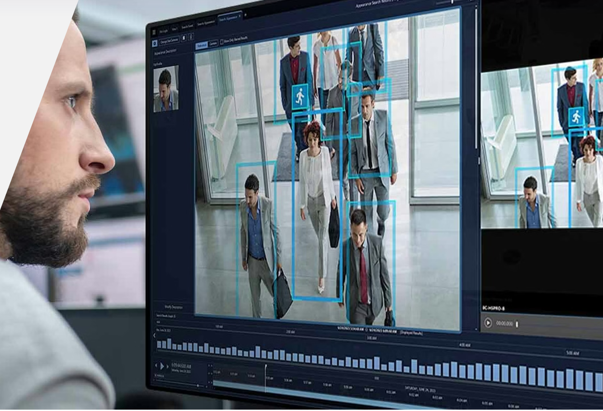Switch to the Search Panel tab

[x=188, y=26]
